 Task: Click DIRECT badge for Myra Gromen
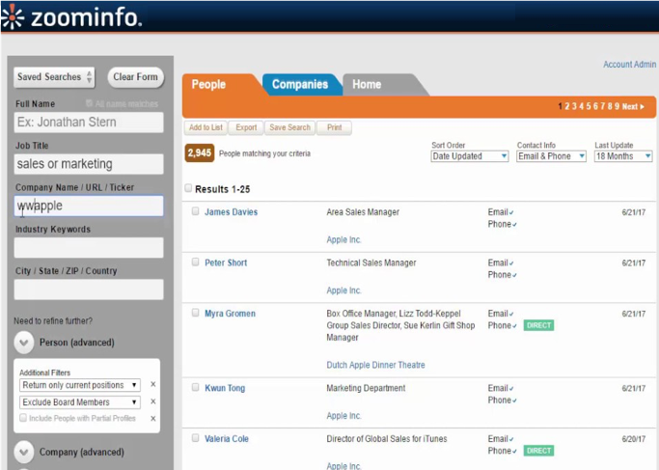tap(538, 325)
